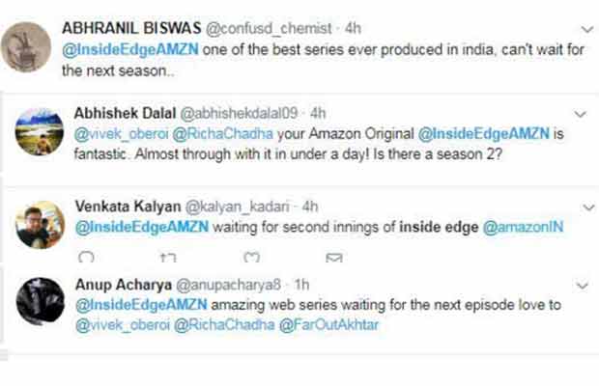Click Venkata Kalyan's avatar photo
Screen dimensions: 599x386
(41, 225)
